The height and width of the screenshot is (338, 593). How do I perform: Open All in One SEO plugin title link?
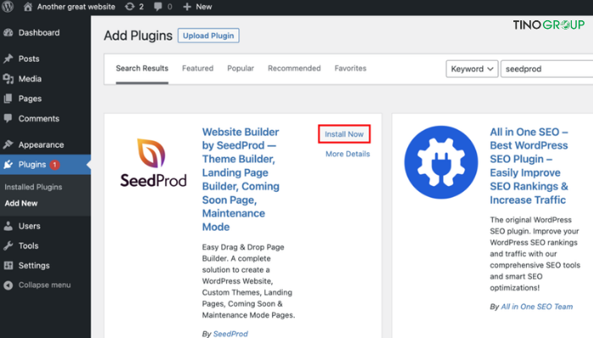529,166
